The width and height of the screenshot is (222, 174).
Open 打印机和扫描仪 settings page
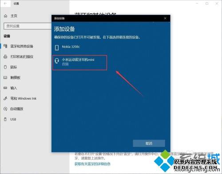pos(22,57)
